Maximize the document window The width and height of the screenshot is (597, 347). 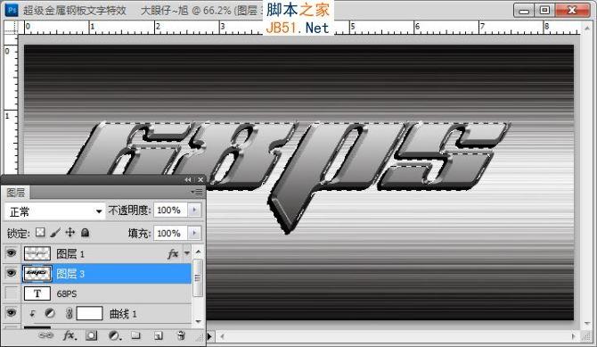[x=544, y=11]
